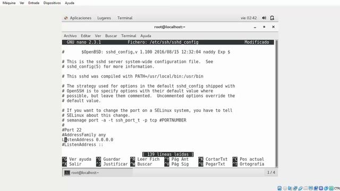Click the purple CPU features icon in status bar

pyautogui.click(x=321, y=188)
